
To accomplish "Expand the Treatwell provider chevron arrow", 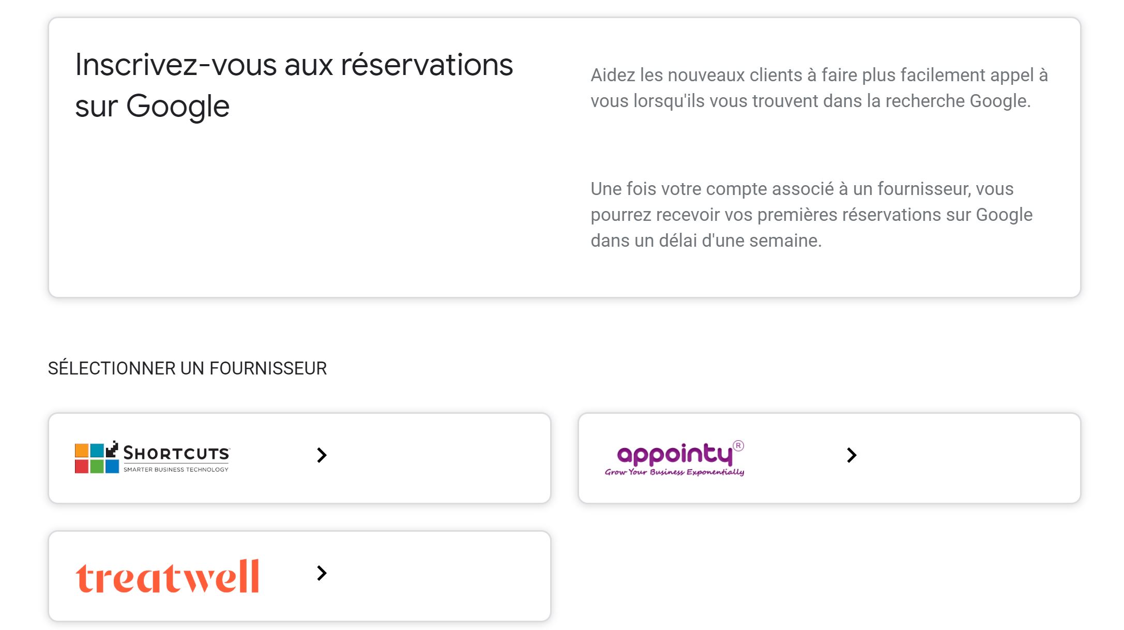I will click(322, 573).
